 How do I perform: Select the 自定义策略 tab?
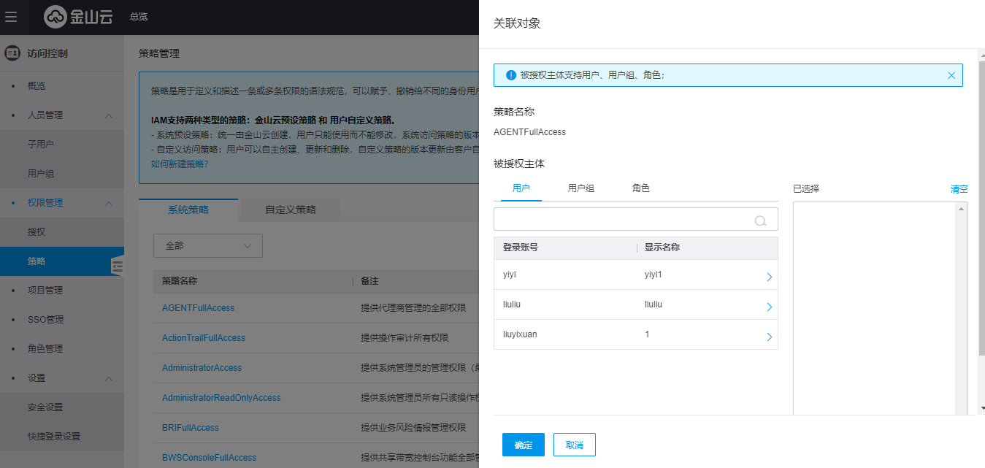291,210
